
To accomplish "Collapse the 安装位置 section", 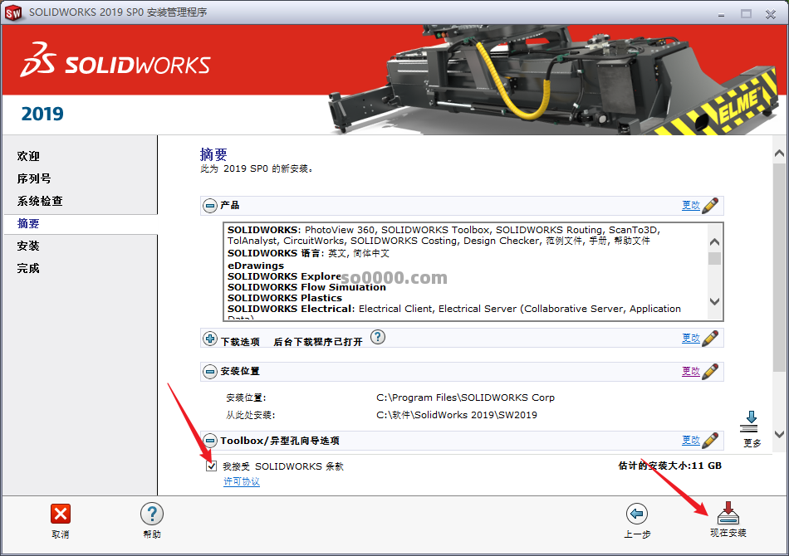I will pos(210,372).
